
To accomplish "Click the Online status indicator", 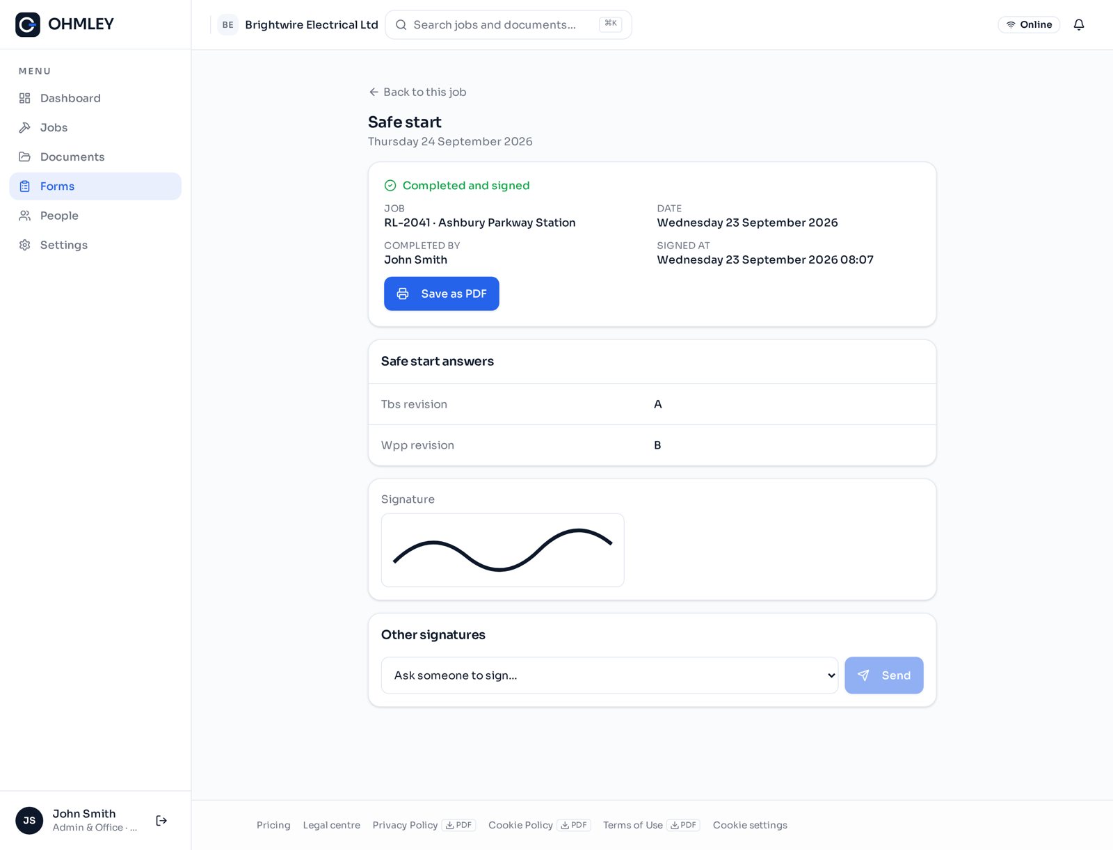I will click(1029, 24).
